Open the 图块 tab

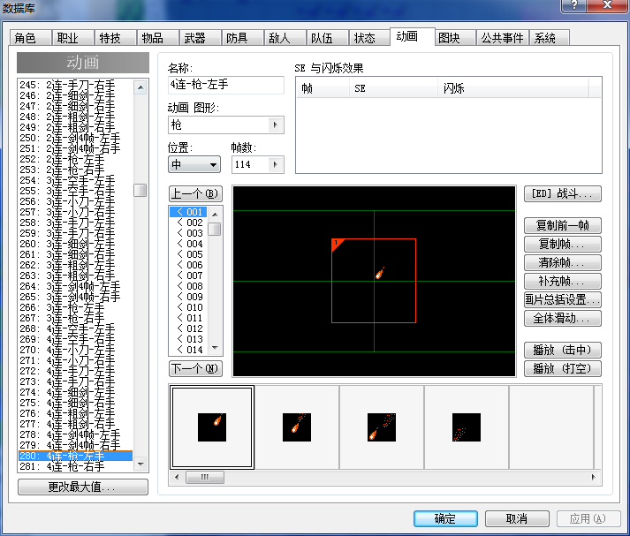coord(456,38)
